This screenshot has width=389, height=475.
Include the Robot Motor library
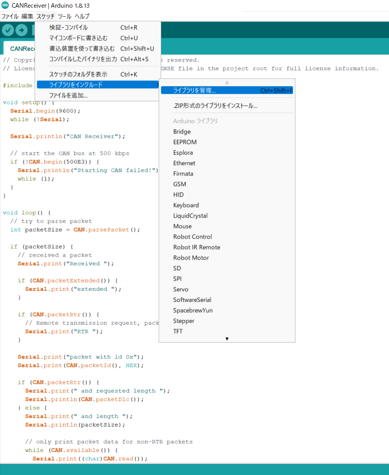click(x=227, y=258)
